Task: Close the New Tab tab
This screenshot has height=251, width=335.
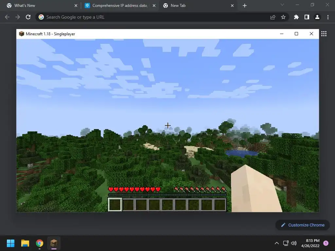Action: click(x=232, y=6)
